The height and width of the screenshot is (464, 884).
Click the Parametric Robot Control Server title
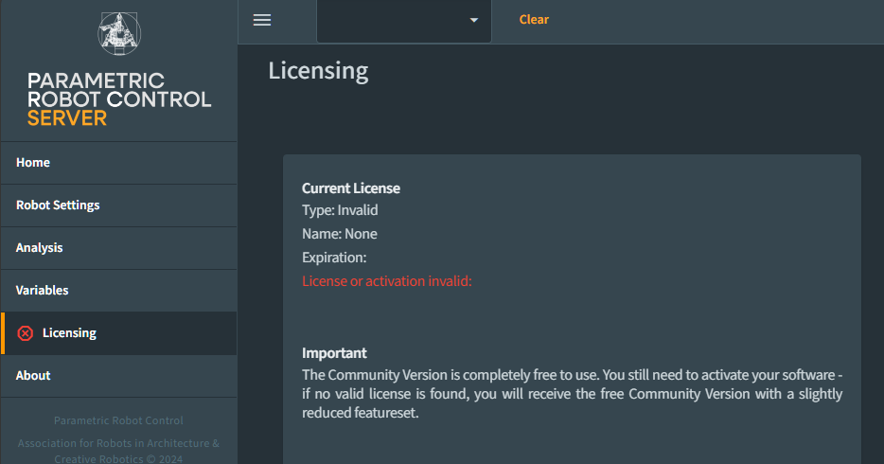point(119,99)
